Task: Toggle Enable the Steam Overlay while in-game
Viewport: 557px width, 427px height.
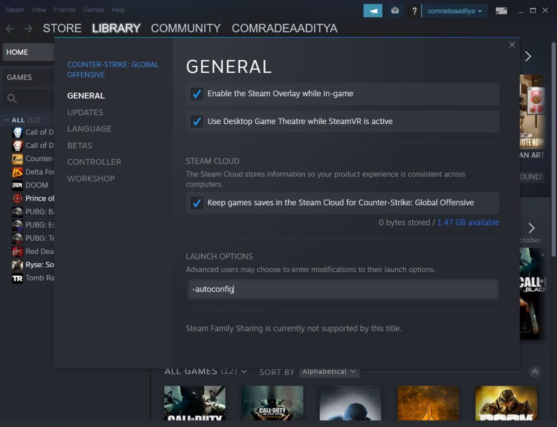Action: 197,94
